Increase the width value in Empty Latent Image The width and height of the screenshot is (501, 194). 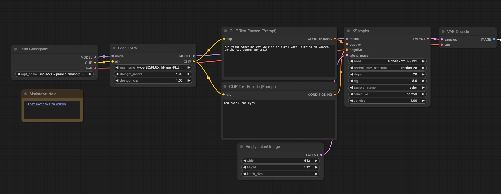[316, 161]
